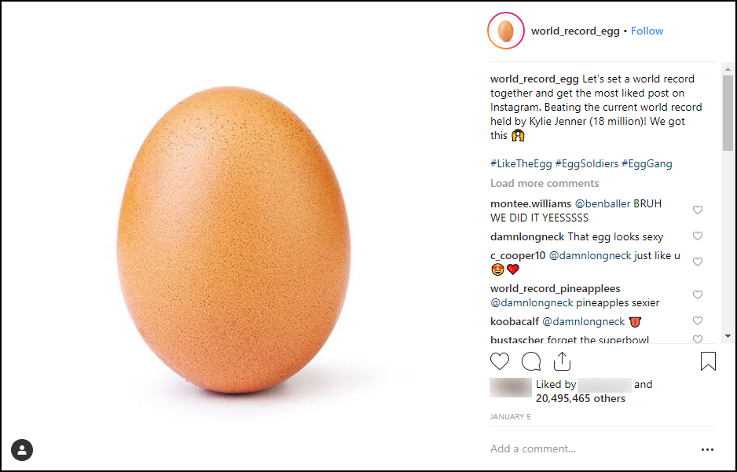Click the comments scrollbar thumb
737x472 pixels.
(728, 113)
